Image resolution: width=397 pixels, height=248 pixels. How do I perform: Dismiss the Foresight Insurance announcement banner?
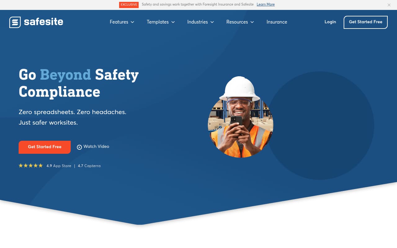coord(389,5)
